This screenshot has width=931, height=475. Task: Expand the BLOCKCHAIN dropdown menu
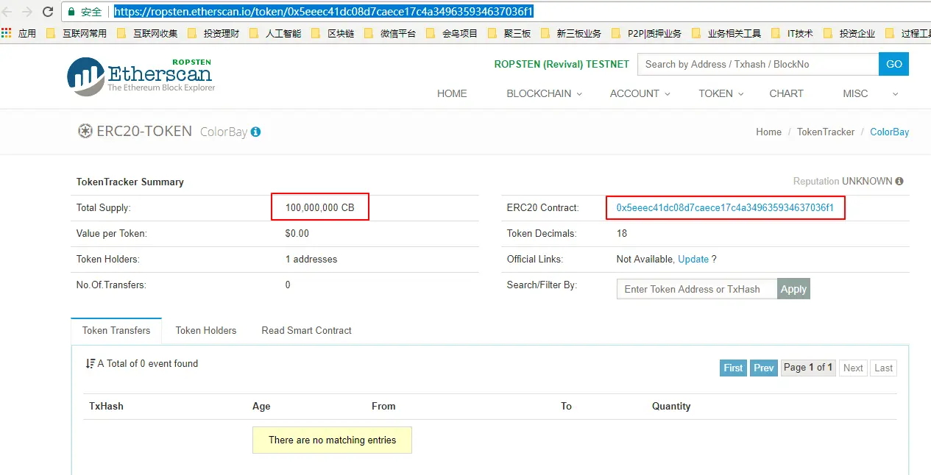(x=544, y=93)
